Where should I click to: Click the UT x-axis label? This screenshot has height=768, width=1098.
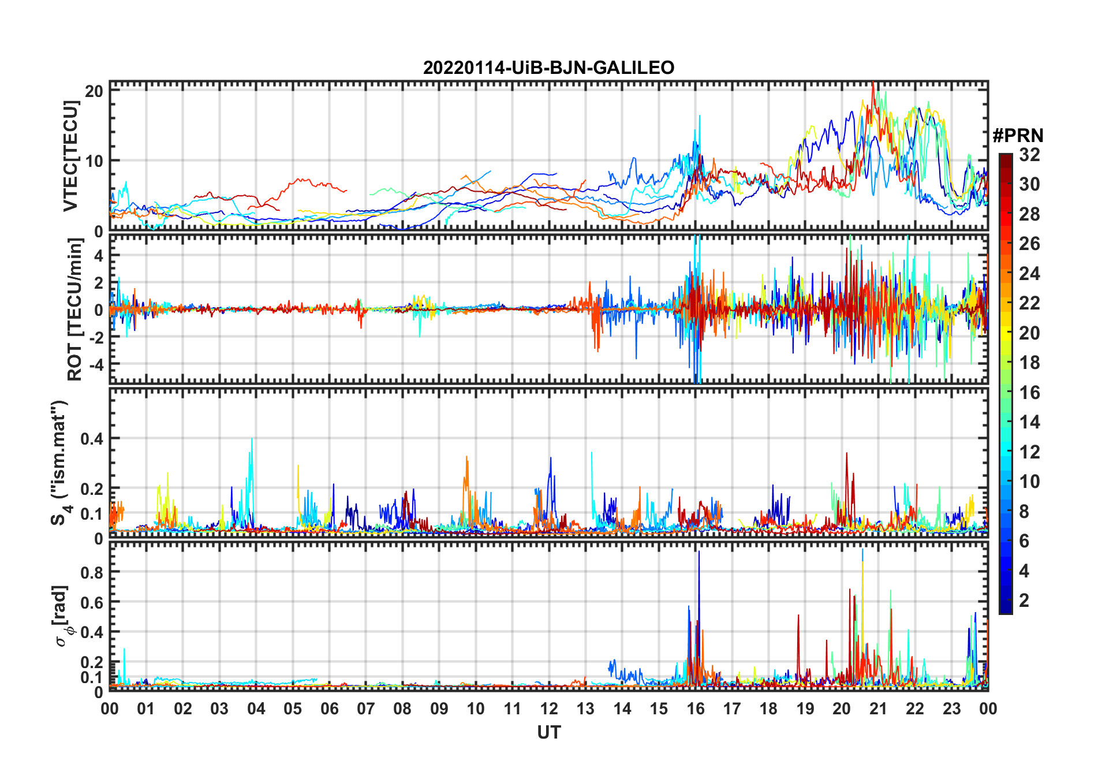pyautogui.click(x=548, y=733)
